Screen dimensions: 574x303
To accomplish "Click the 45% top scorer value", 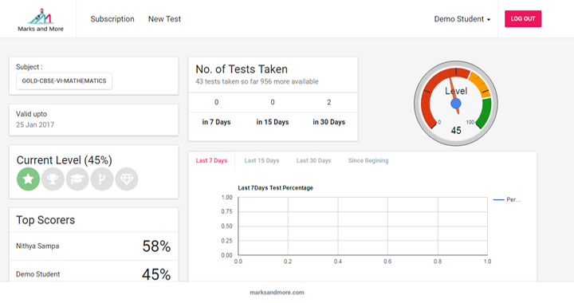I will click(x=156, y=274).
